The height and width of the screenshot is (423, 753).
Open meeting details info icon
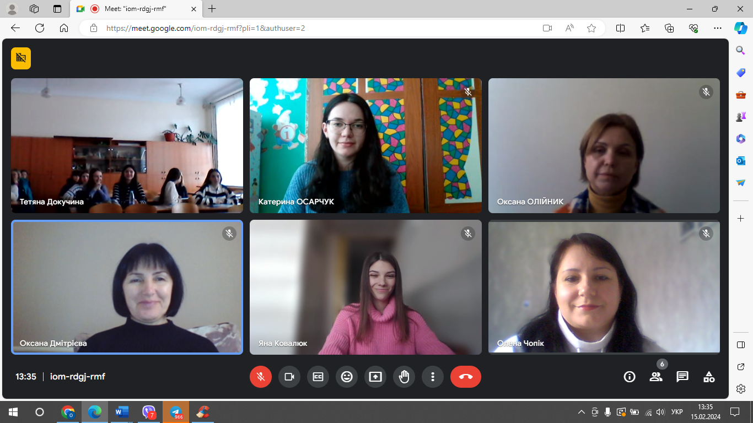point(629,377)
